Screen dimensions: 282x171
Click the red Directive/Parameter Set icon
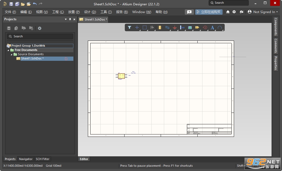[x=205, y=27]
